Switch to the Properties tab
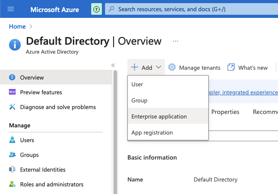This screenshot has height=194, width=278. pos(225,112)
